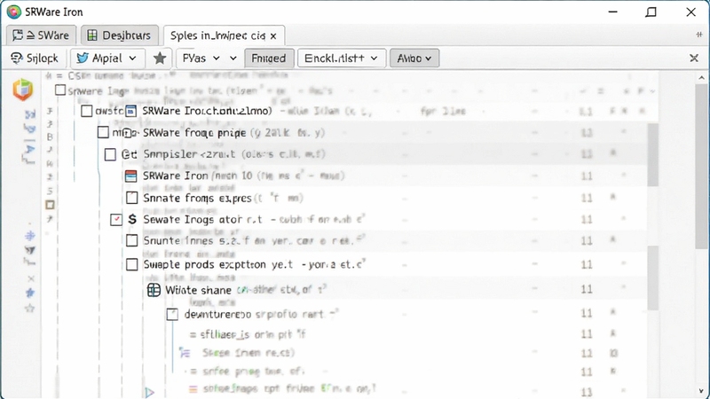Screen dimensions: 710x399
Task: Click the red-blue icon beside SRWare Iron row
Action: 130,176
